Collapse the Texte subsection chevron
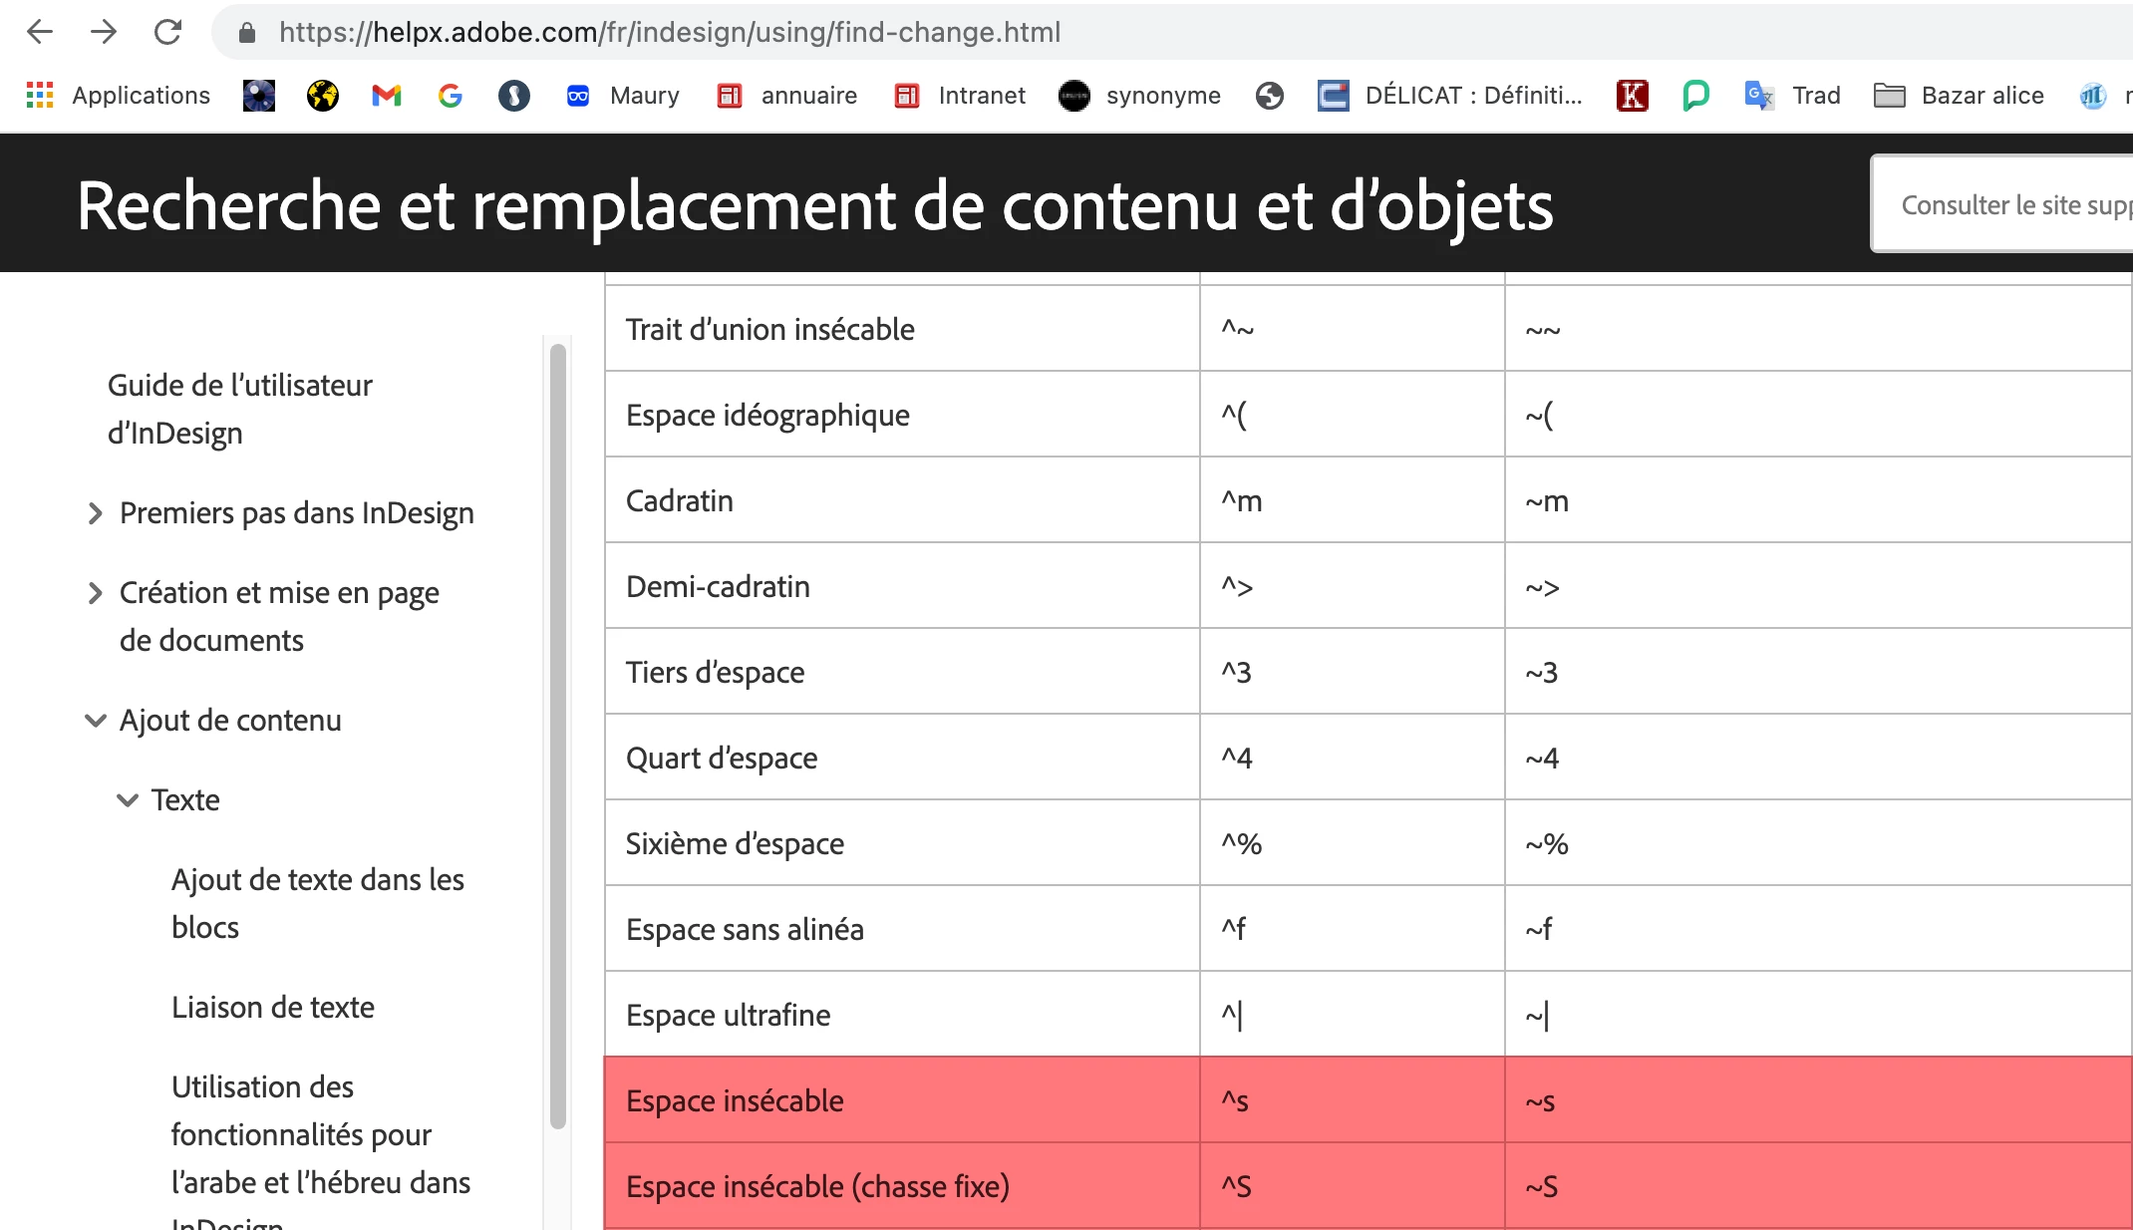Screen dimensions: 2133x1230 tap(128, 800)
